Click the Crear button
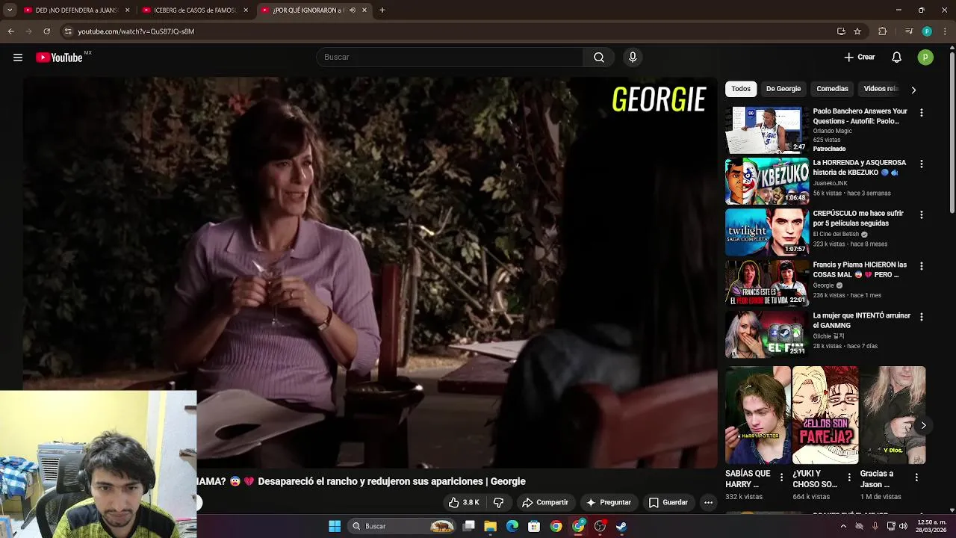The height and width of the screenshot is (538, 956). (x=860, y=58)
